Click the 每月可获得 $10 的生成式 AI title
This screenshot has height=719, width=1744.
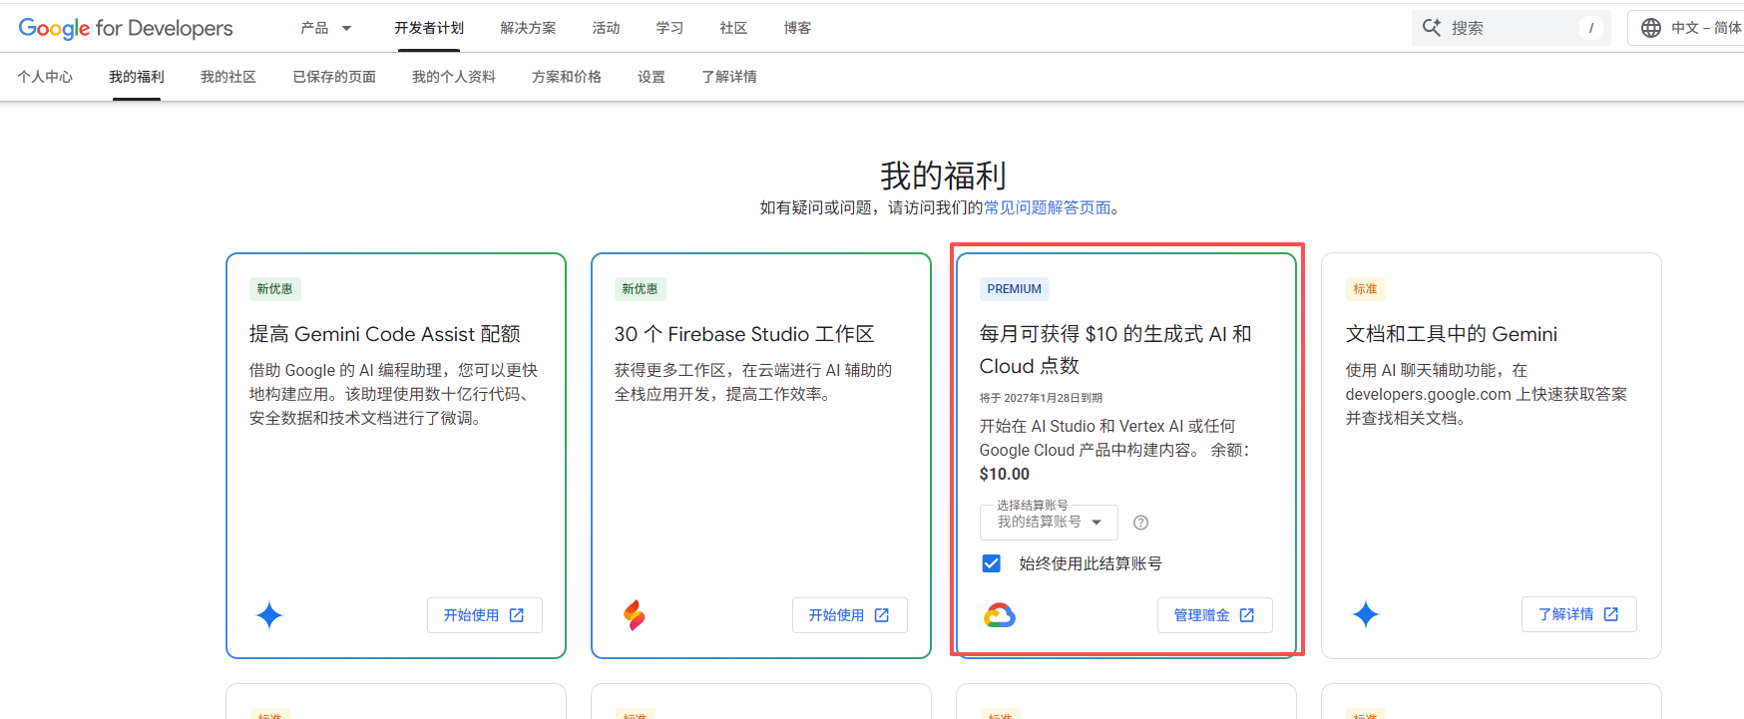pos(1115,350)
